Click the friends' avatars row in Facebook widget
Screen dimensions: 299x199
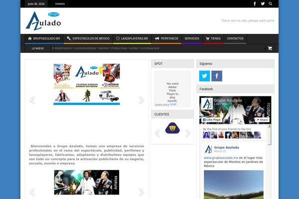(x=232, y=135)
